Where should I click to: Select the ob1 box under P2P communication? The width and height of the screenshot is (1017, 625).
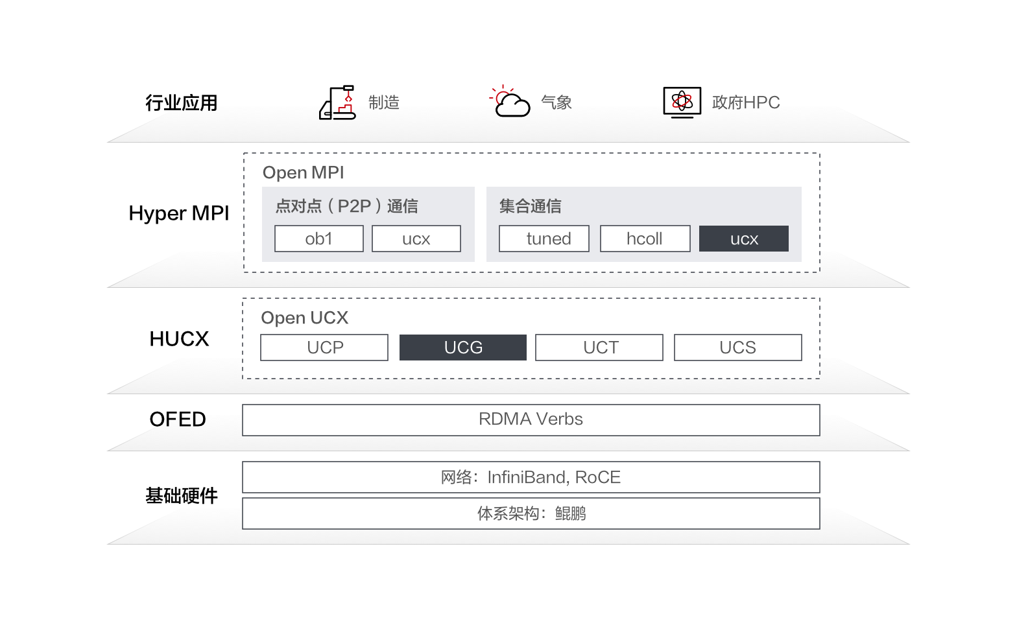[319, 239]
